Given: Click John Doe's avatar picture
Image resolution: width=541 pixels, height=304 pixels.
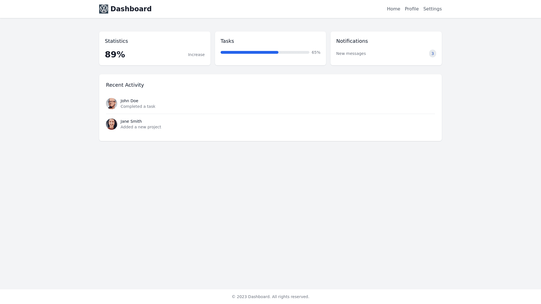Looking at the screenshot, I should (x=112, y=104).
